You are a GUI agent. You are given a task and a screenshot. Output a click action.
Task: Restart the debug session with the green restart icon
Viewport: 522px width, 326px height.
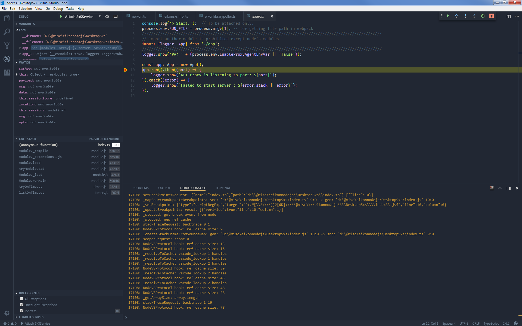pos(483,16)
